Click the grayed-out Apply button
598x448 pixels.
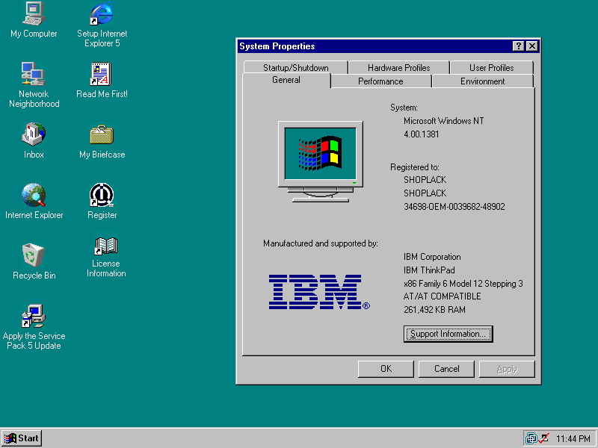pyautogui.click(x=507, y=369)
